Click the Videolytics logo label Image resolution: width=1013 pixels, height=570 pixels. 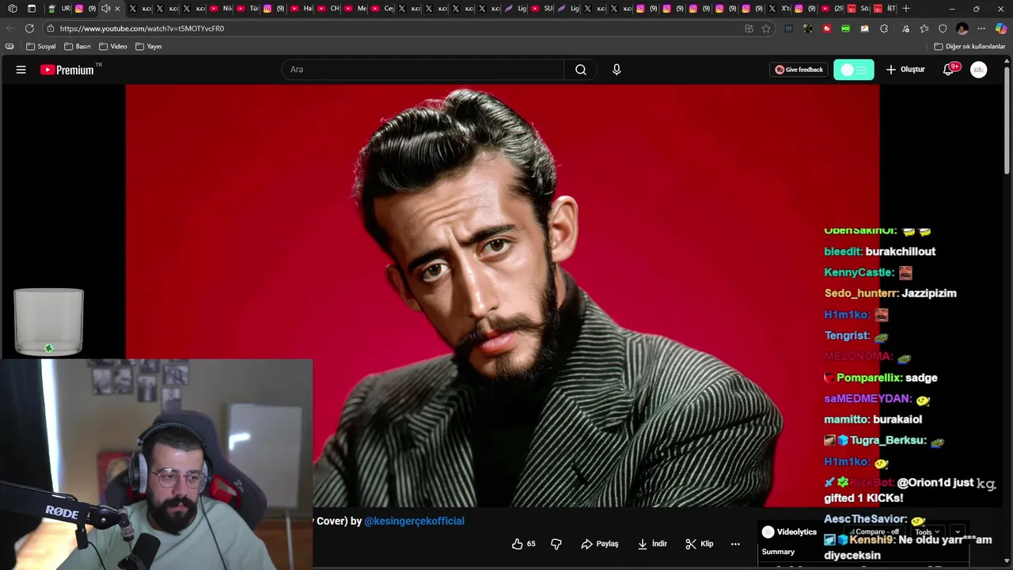tap(789, 532)
